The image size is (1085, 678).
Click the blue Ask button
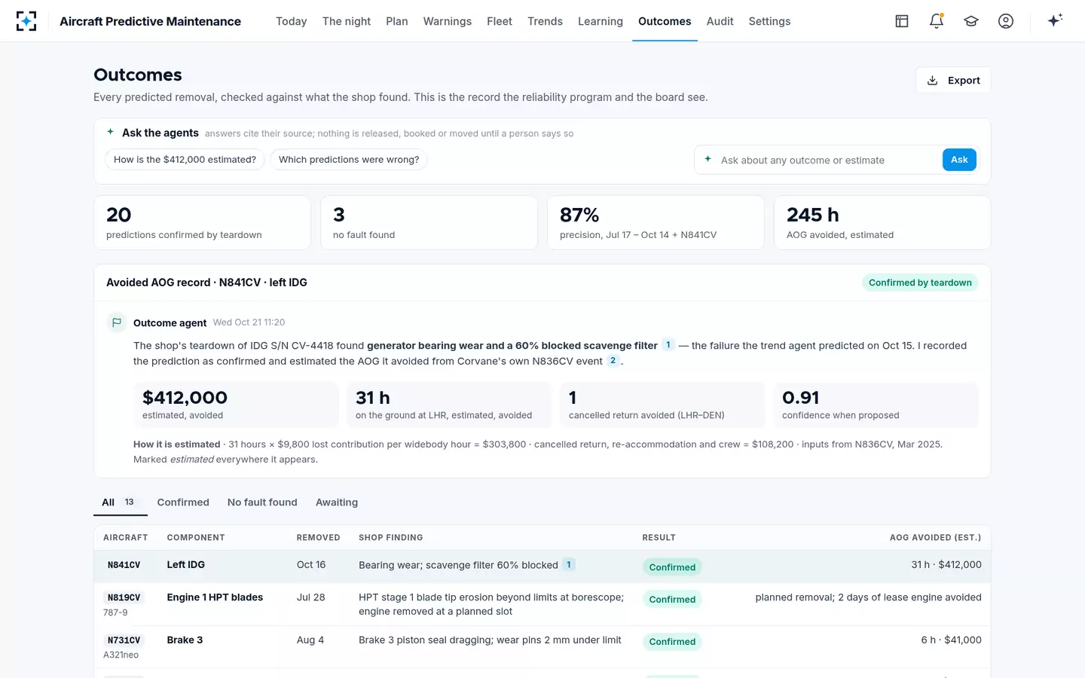tap(959, 160)
